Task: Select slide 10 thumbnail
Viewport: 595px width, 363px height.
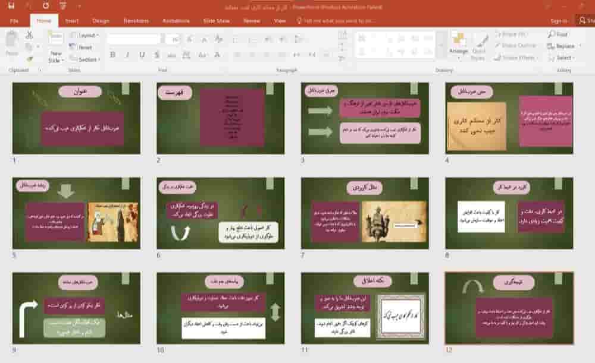Action: pos(221,308)
